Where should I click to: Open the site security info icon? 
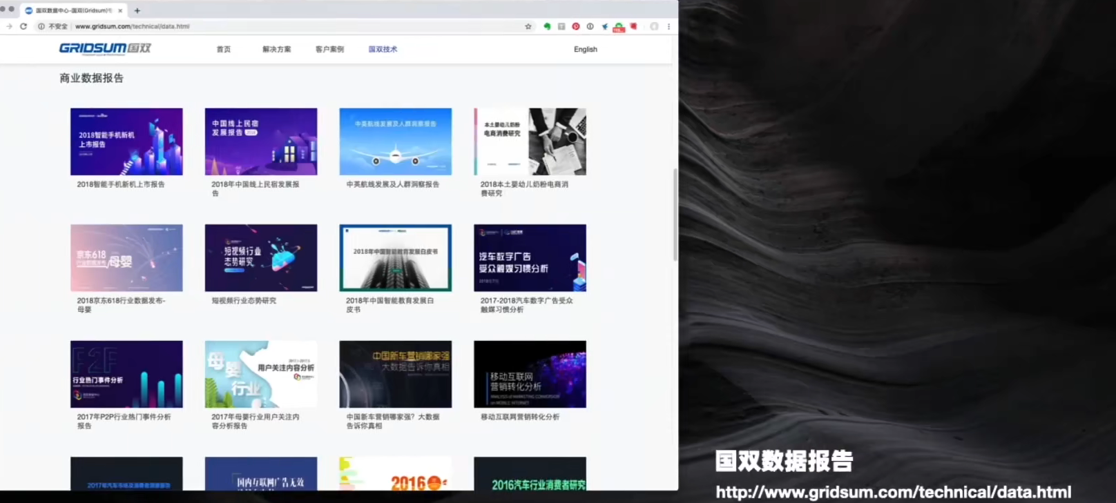click(41, 26)
